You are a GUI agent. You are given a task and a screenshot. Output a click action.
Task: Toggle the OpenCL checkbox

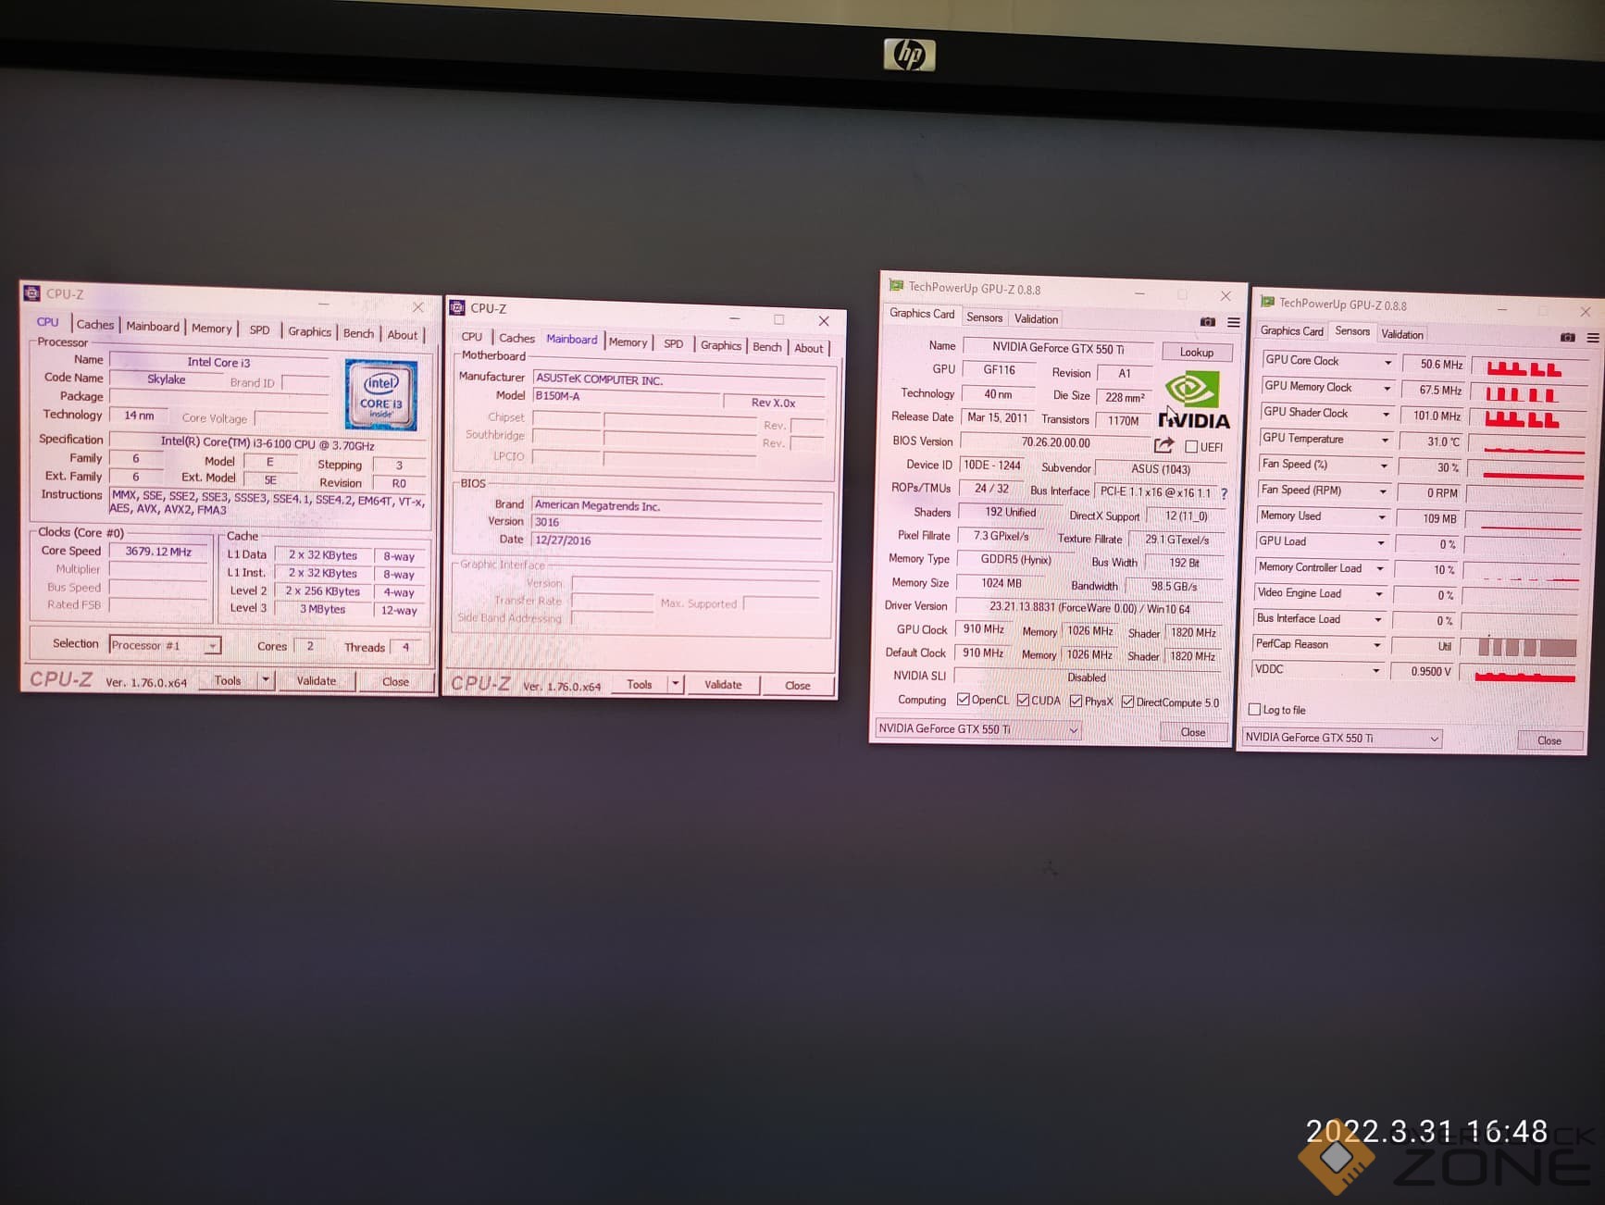964,700
